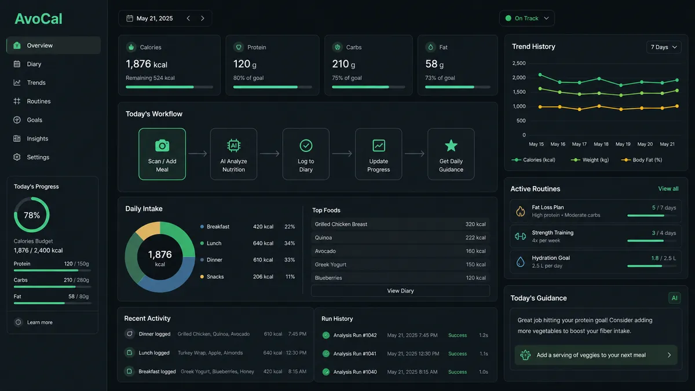Click Analysis Run #1042 text
This screenshot has height=391, width=695.
(x=355, y=335)
